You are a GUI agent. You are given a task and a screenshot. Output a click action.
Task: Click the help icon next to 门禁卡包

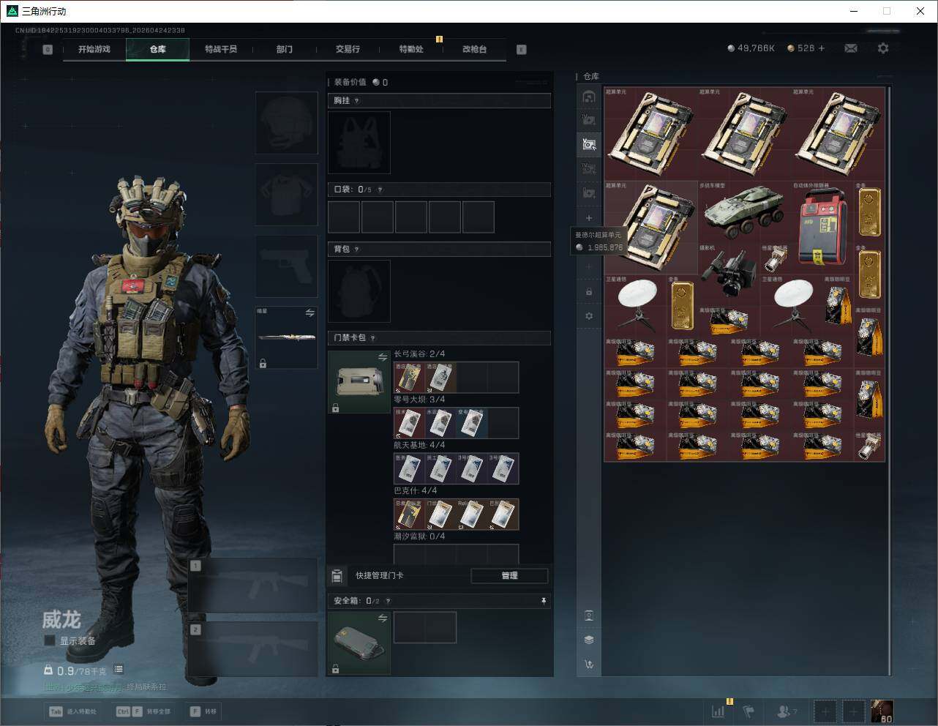[372, 338]
